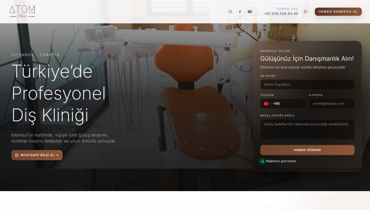Click the 'İstanbul · Türkiye' location text
The height and width of the screenshot is (210, 370).
coord(35,55)
